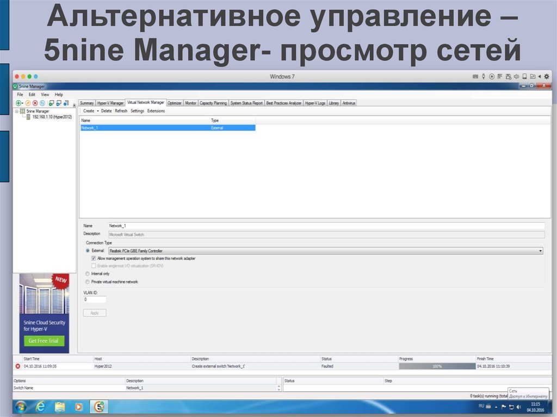Click the CD/DVD disc icon in VM bar
This screenshot has width=557, height=417.
pos(492,76)
